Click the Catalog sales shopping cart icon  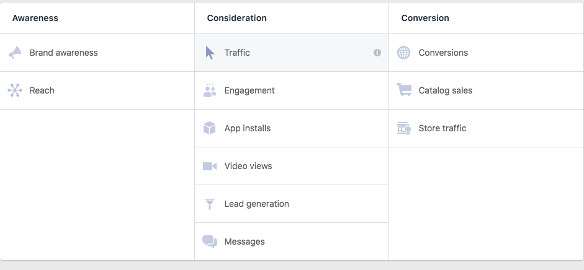(x=404, y=90)
